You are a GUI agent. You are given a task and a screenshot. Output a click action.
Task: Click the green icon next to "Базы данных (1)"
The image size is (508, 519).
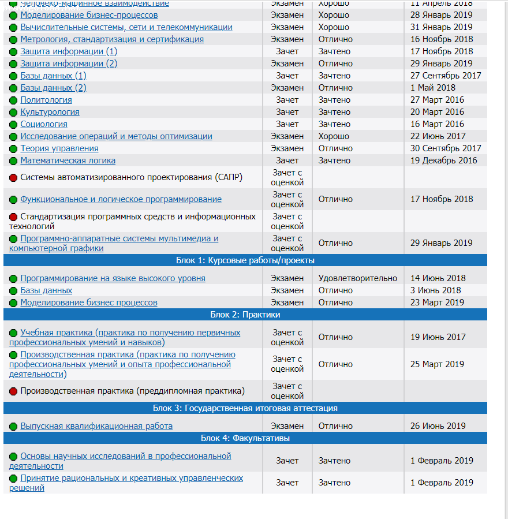point(13,76)
